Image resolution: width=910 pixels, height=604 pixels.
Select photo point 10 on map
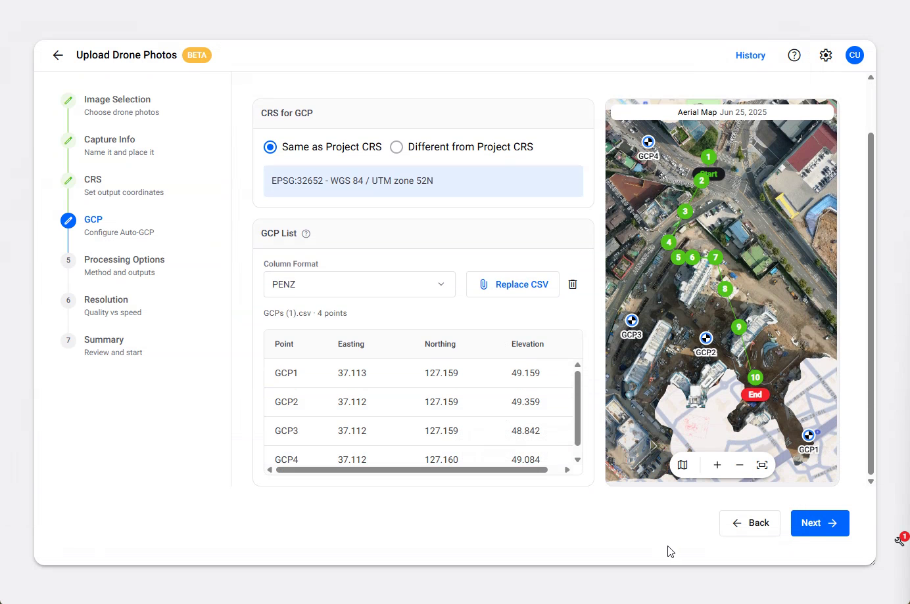tap(755, 377)
